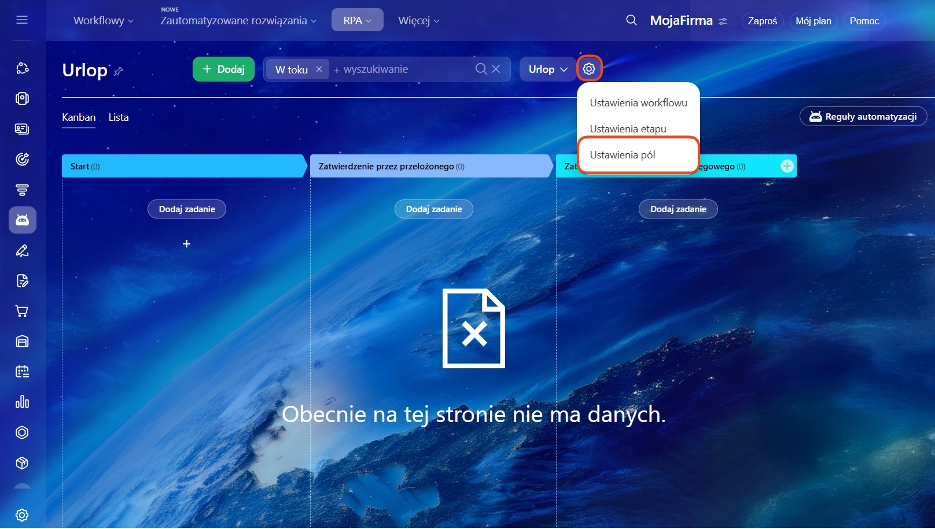Click the workflow settings gear icon
The height and width of the screenshot is (529, 935).
coord(589,69)
